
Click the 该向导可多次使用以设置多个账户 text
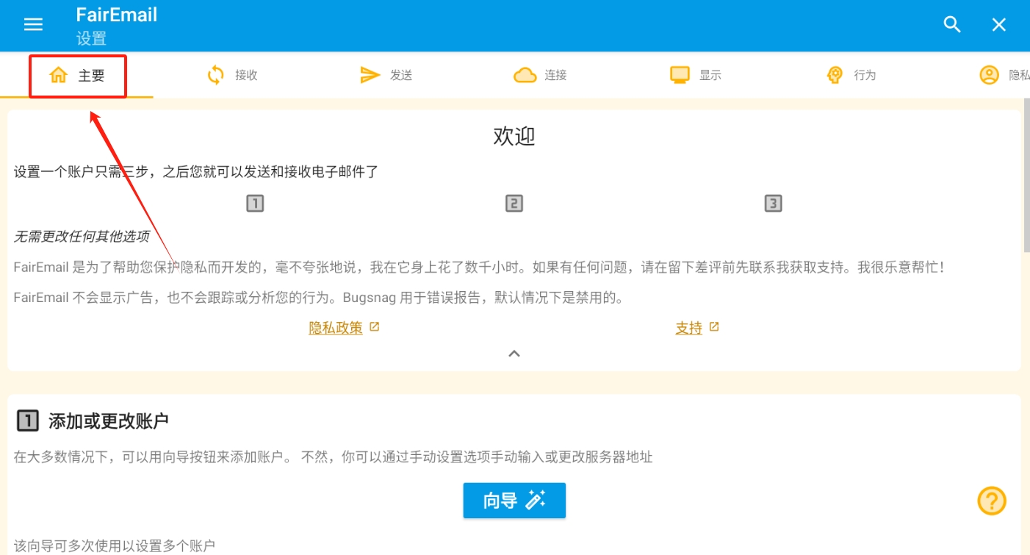click(115, 545)
